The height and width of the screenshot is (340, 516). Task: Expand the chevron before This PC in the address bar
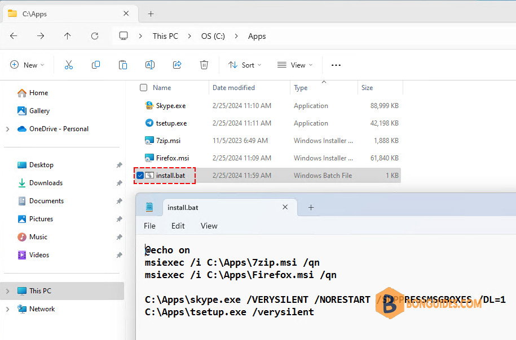coord(140,36)
